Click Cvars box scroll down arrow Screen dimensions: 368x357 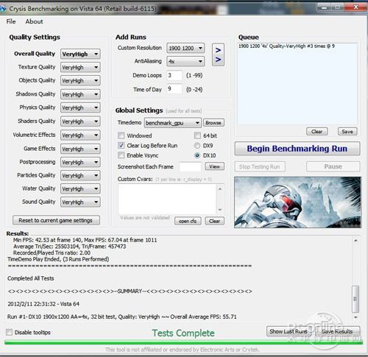pyautogui.click(x=220, y=210)
